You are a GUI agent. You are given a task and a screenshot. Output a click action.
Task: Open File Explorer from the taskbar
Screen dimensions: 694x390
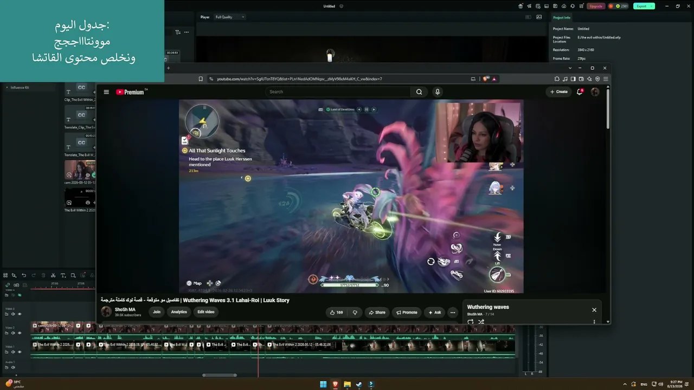[347, 385]
